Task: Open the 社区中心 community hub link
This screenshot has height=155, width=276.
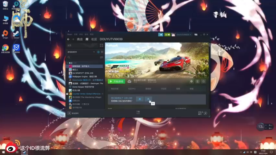Action: click(x=132, y=89)
